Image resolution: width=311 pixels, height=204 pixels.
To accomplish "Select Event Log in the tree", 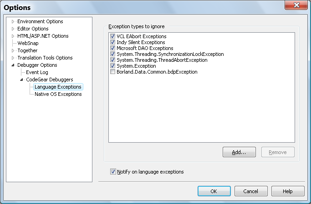I will [x=37, y=72].
